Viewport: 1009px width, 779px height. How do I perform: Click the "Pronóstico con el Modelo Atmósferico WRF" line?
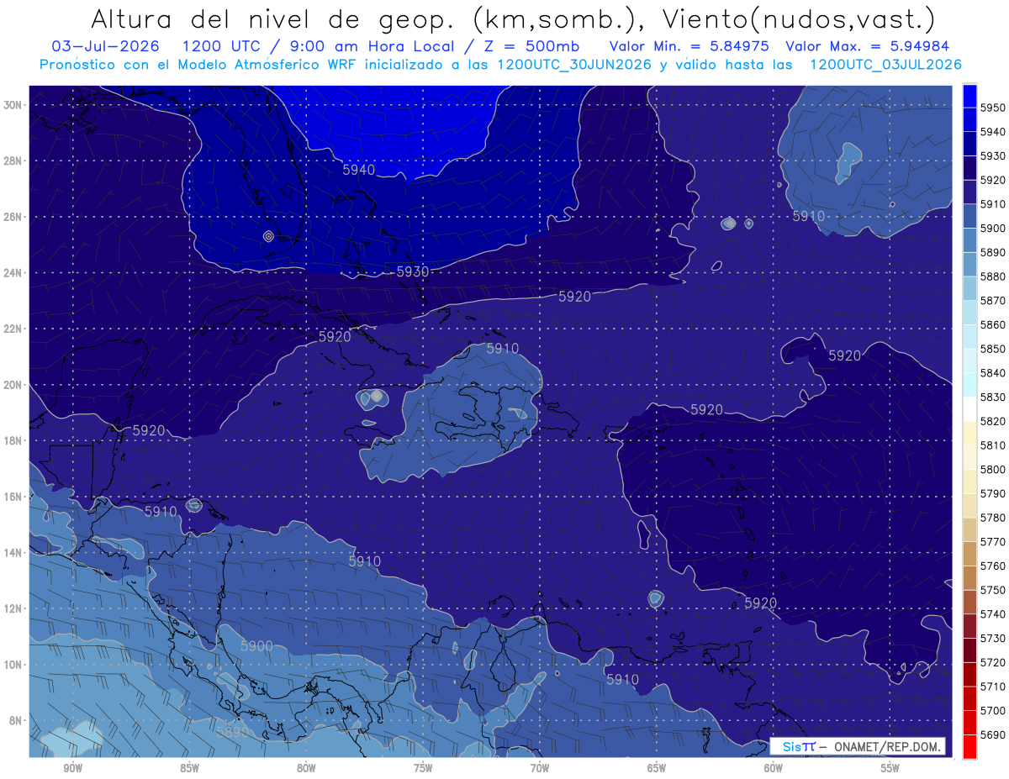pos(200,64)
